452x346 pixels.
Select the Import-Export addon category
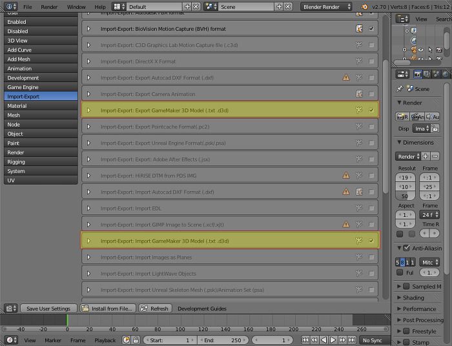41,96
